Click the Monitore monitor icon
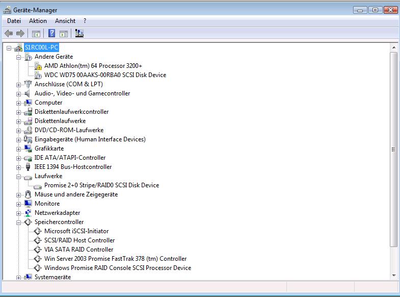 28,204
